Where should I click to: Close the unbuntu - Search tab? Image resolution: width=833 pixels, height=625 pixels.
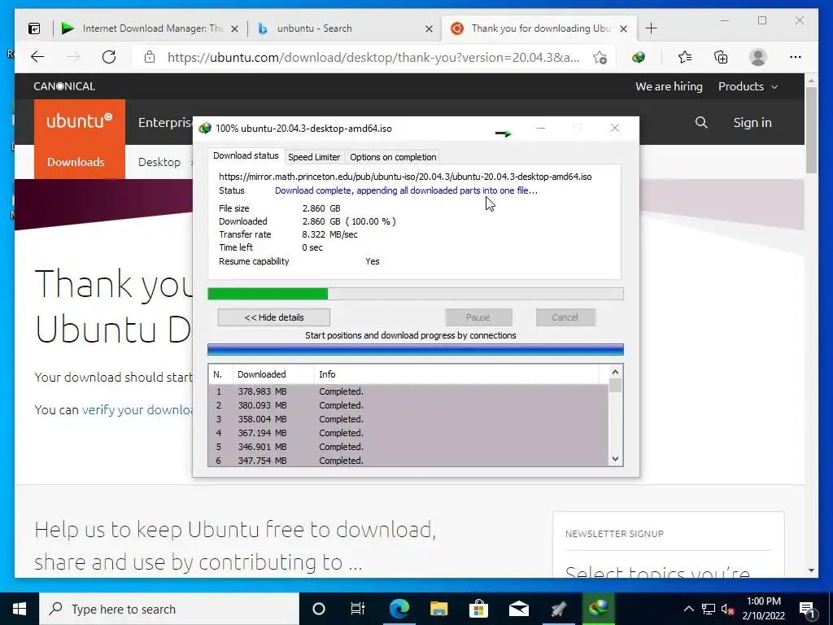click(430, 28)
